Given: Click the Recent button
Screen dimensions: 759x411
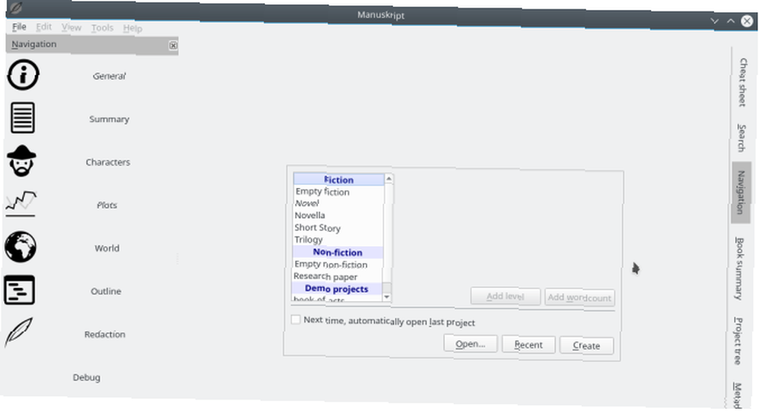Looking at the screenshot, I should (528, 345).
